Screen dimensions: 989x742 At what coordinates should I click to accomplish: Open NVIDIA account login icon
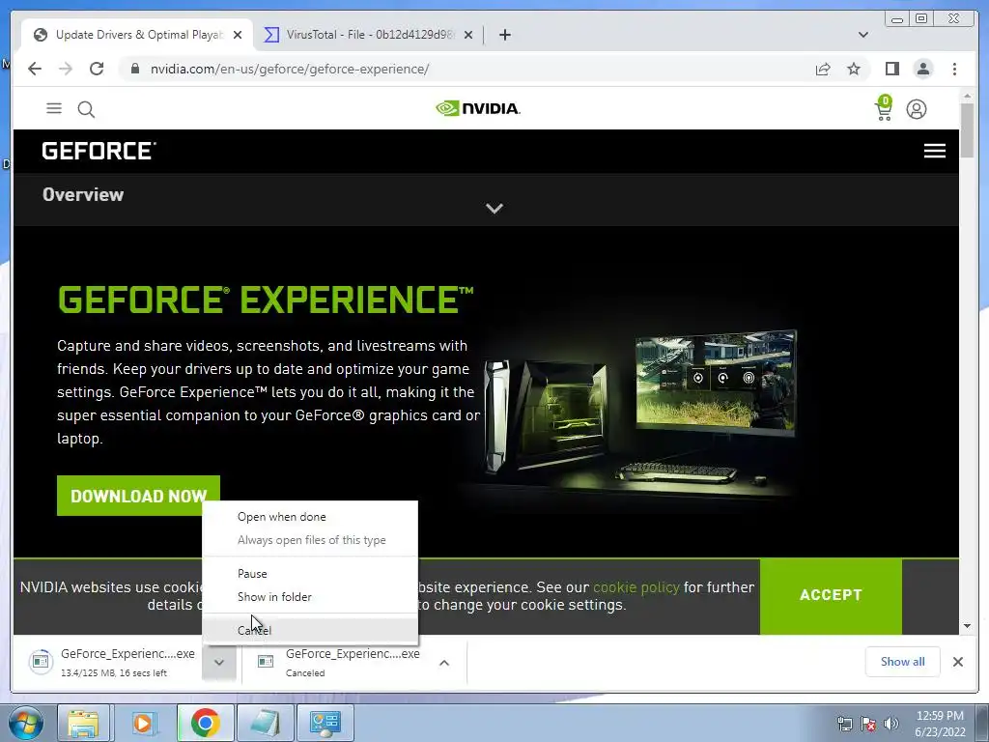coord(917,109)
